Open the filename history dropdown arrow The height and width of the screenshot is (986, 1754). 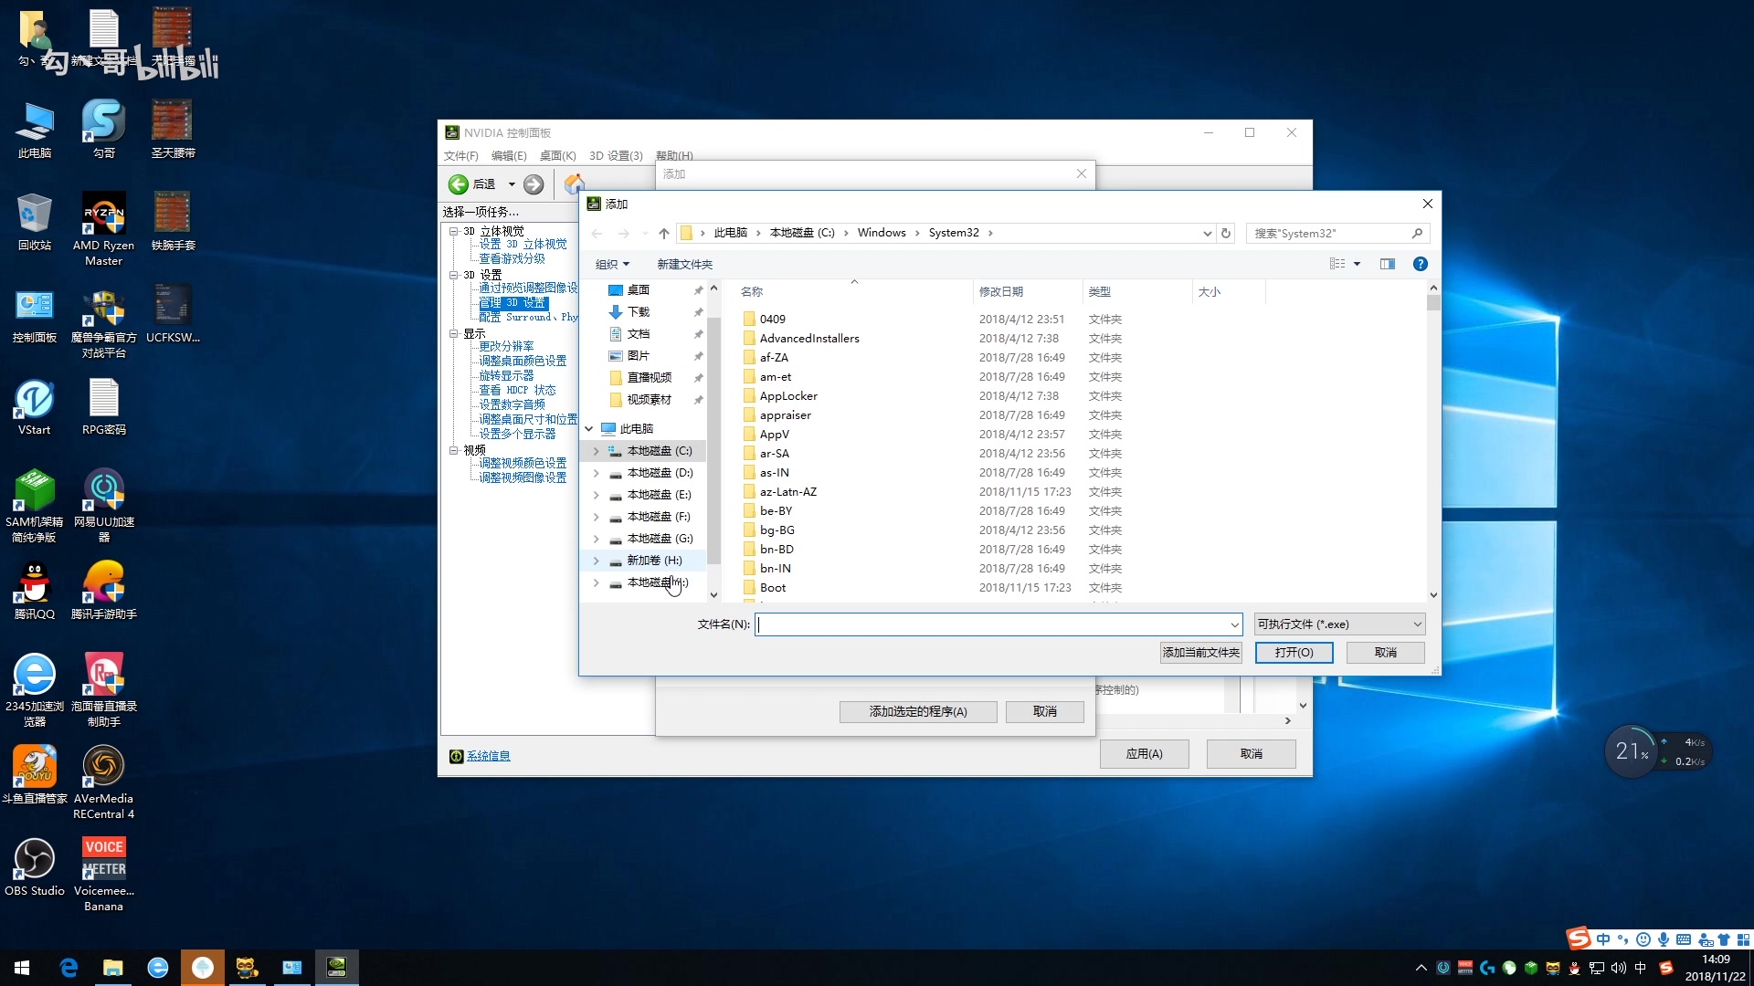[x=1234, y=624]
